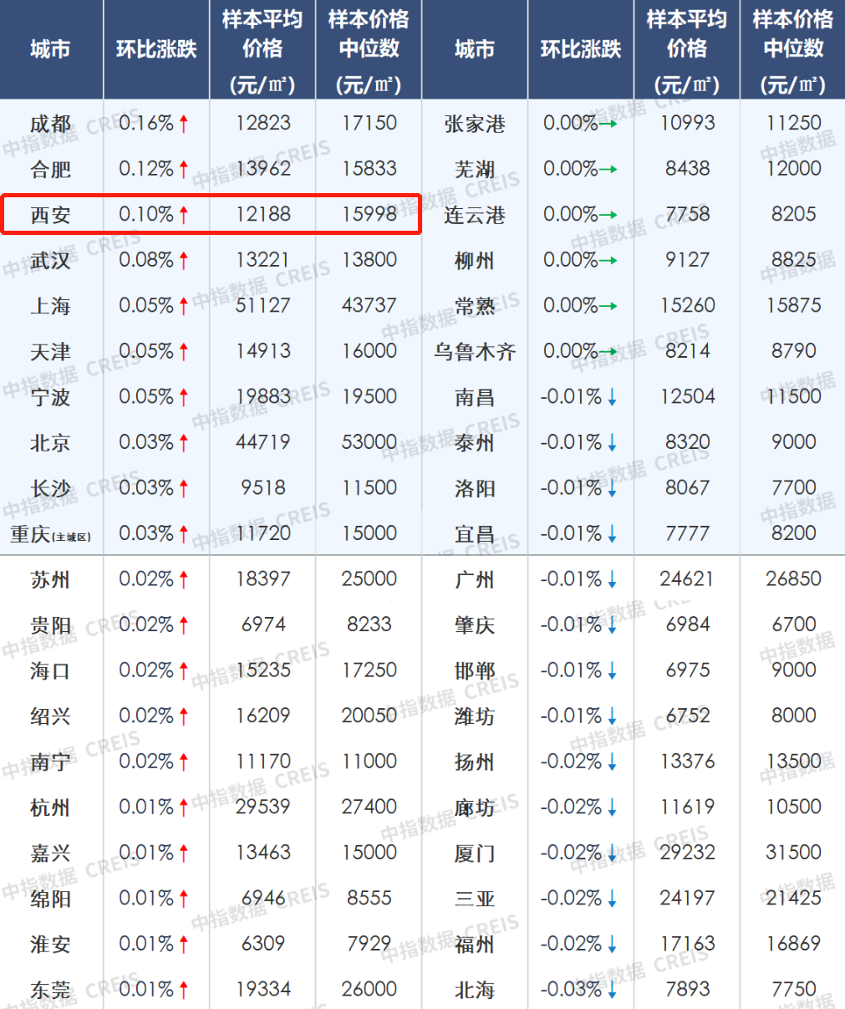
Task: Select the city cell 乌鲁木齐
Action: point(475,352)
